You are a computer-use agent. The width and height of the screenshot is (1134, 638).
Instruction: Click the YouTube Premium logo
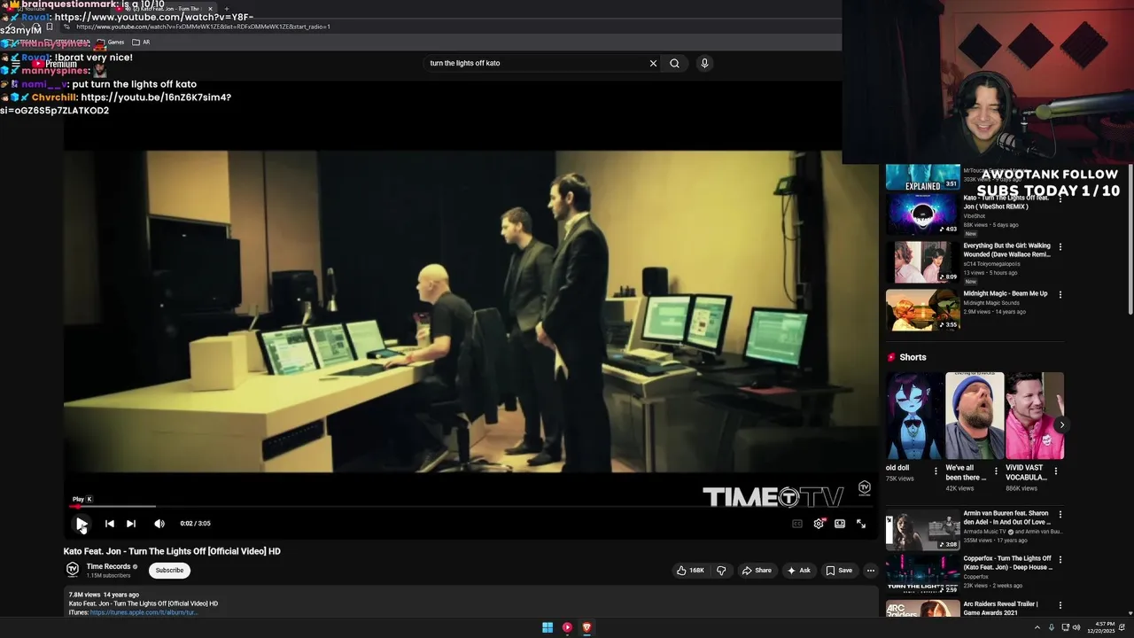(x=55, y=64)
